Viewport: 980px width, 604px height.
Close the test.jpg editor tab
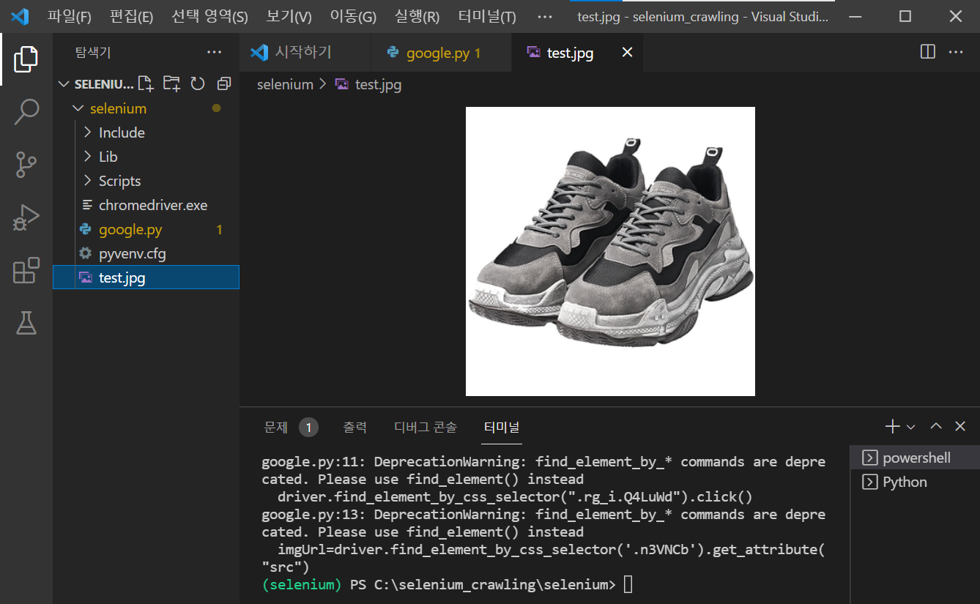coord(627,52)
